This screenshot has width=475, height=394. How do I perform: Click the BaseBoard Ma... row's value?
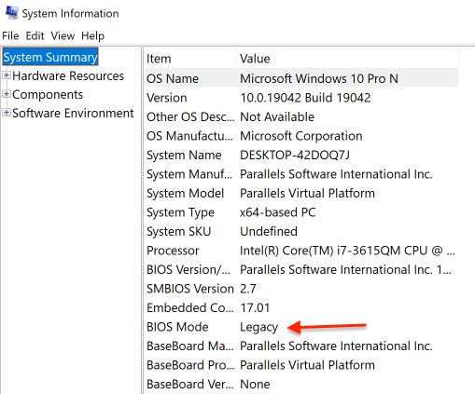tap(336, 346)
